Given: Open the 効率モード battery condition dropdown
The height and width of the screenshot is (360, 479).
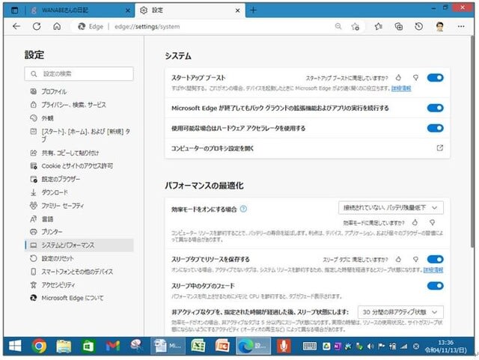Looking at the screenshot, I should pos(391,207).
